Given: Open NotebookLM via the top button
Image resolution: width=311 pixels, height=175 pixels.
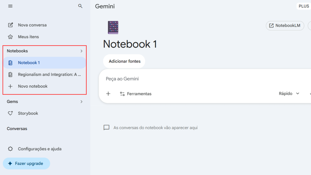Looking at the screenshot, I should tap(285, 26).
